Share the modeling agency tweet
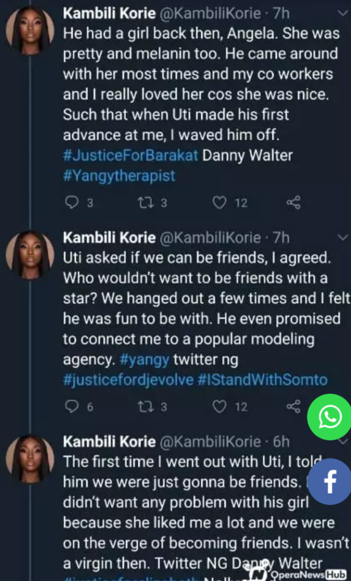The image size is (351, 581). click(x=293, y=406)
